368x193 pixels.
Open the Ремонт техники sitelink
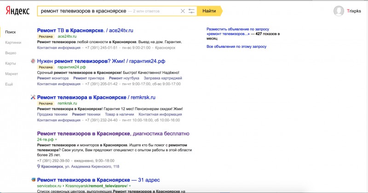(86, 114)
